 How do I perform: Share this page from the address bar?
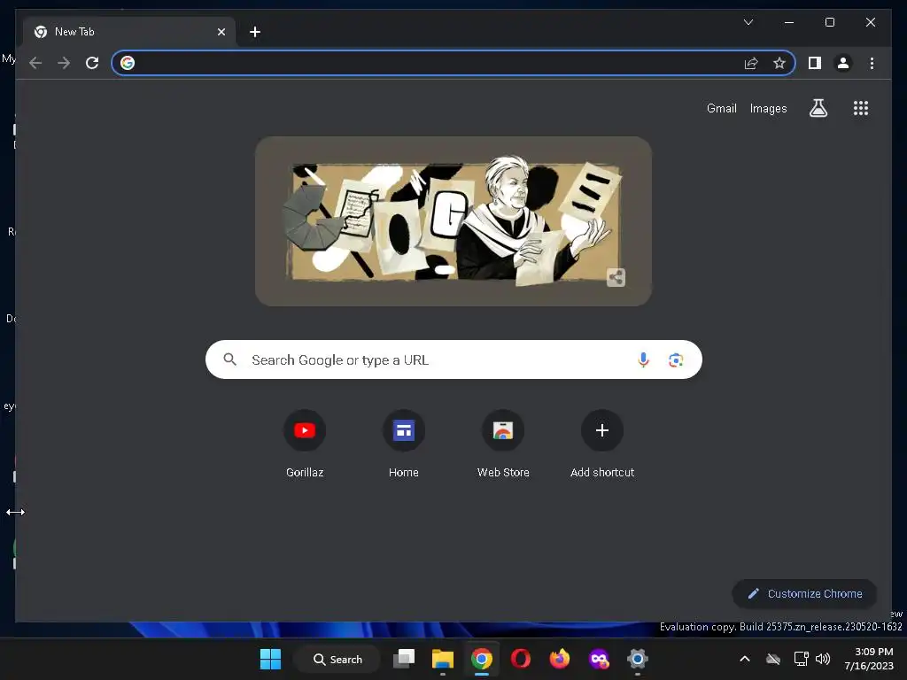point(751,63)
